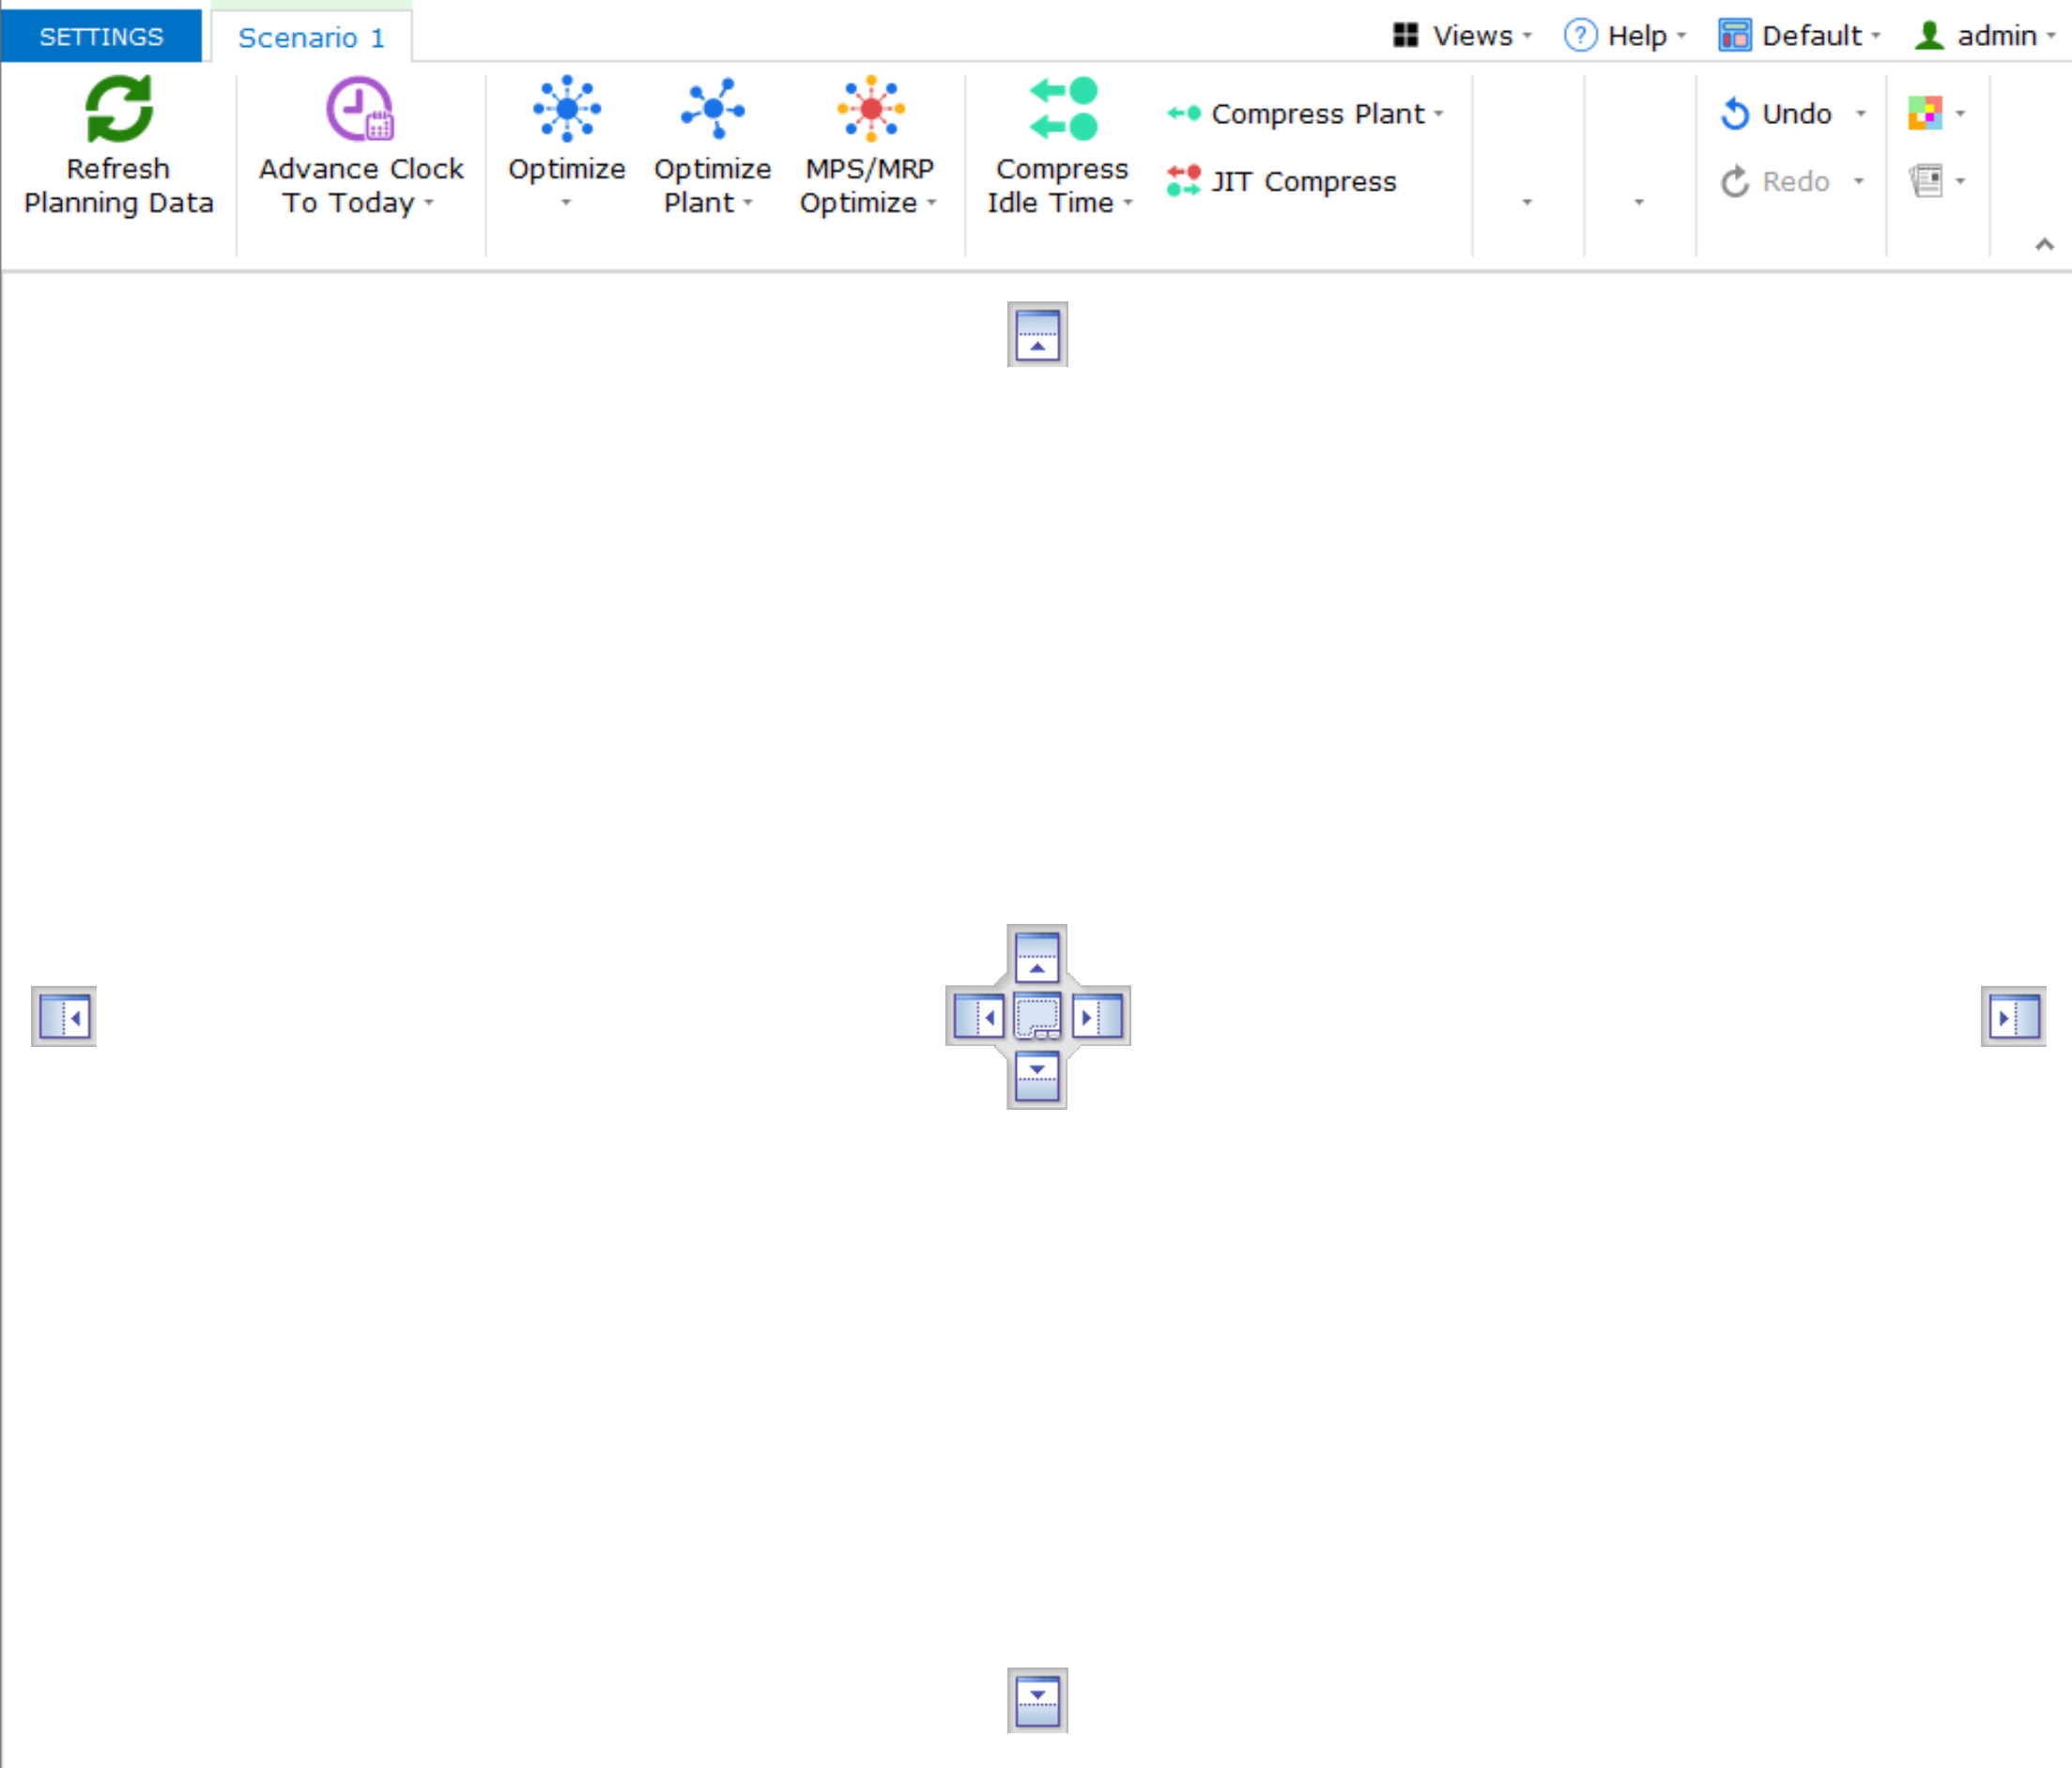Dock above using center compass top
2072x1768 pixels.
coord(1037,957)
